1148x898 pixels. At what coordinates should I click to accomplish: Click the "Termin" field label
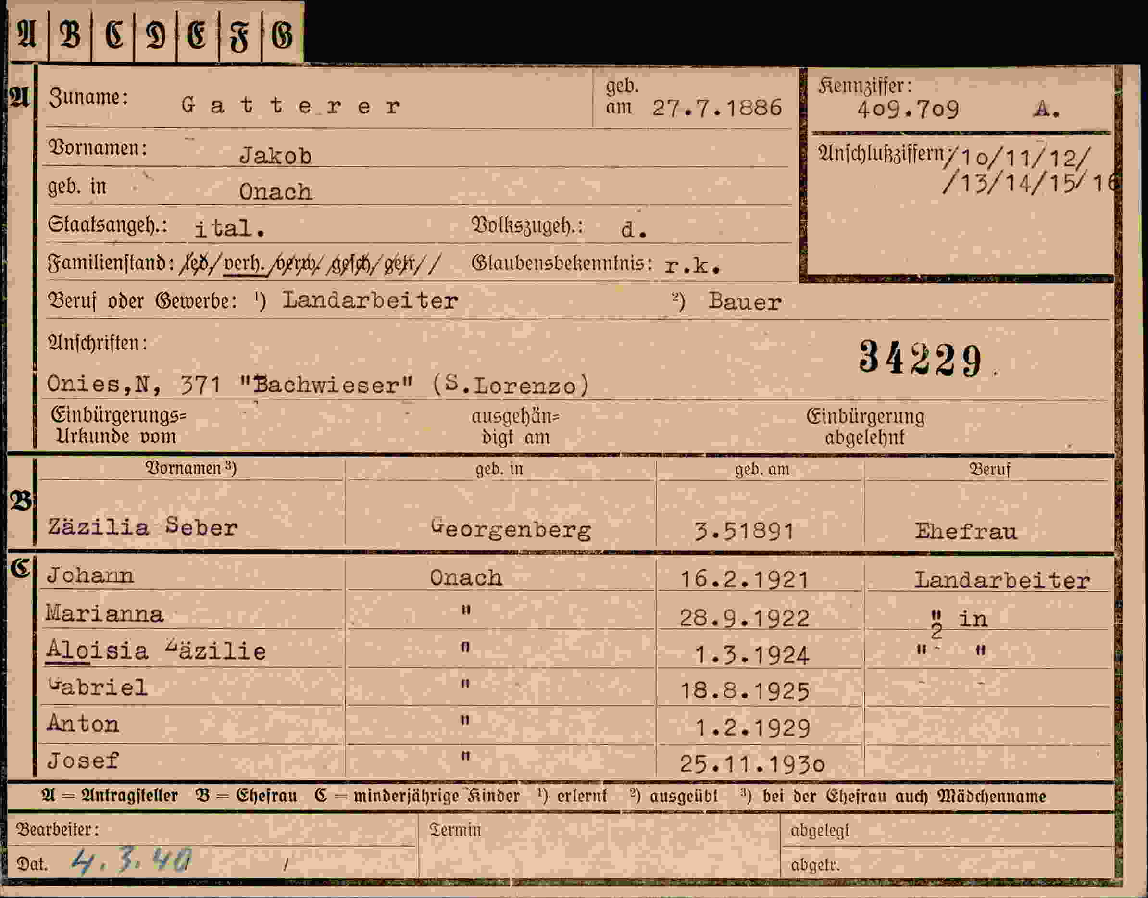(455, 830)
